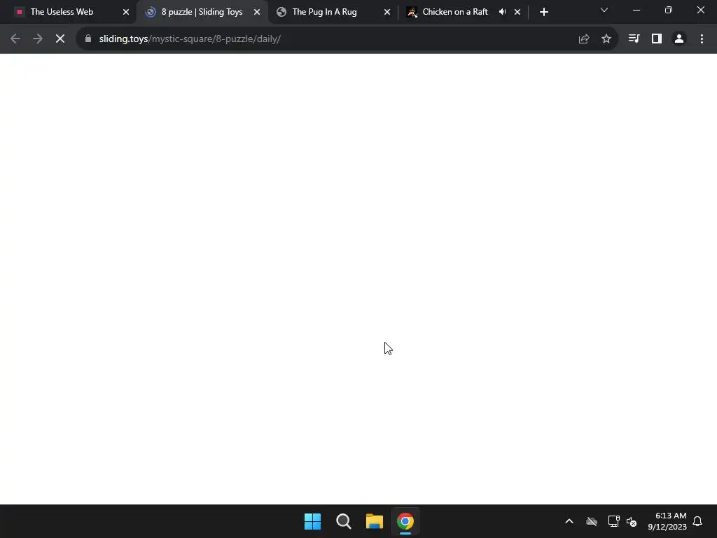
Task: Close The Pug In A Rug tab
Action: click(x=387, y=12)
